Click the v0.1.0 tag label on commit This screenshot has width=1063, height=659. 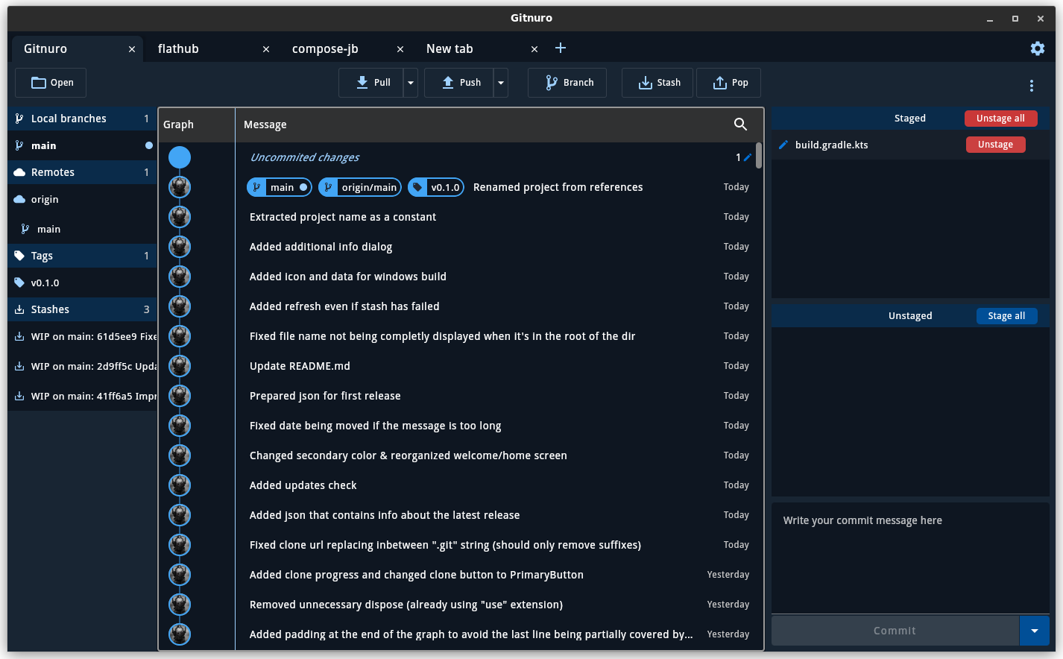click(x=436, y=187)
